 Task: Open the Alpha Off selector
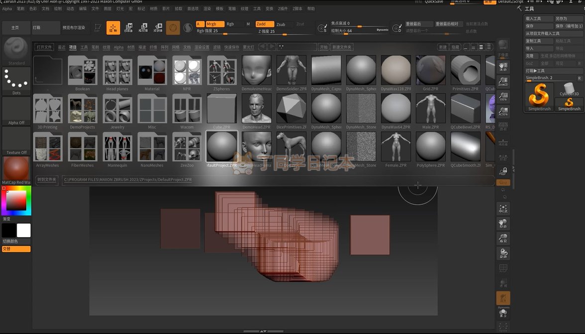[16, 111]
